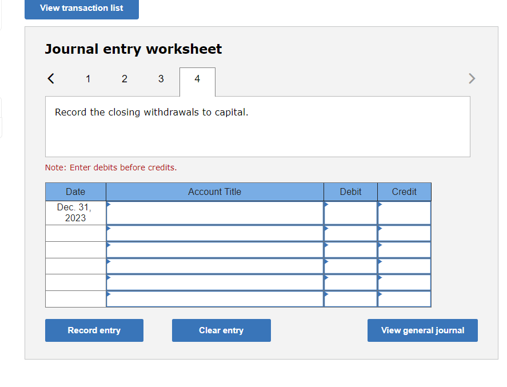Click the Dec. 31, 2023 date cell
This screenshot has width=507, height=387.
[x=75, y=213]
